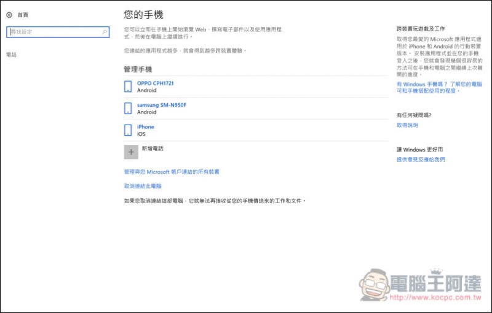Select 電話 in the sidebar

[11, 55]
